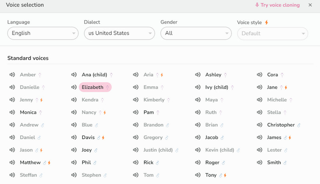The height and width of the screenshot is (184, 320).
Task: Play preview for the Pam voice
Action: (x=136, y=113)
